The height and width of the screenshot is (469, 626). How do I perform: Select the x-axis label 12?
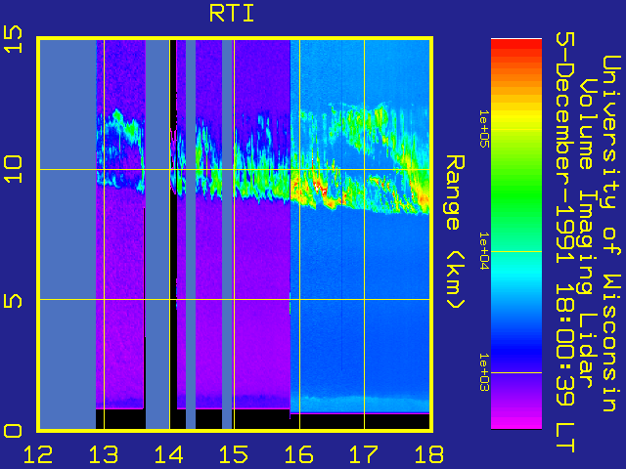pyautogui.click(x=38, y=454)
